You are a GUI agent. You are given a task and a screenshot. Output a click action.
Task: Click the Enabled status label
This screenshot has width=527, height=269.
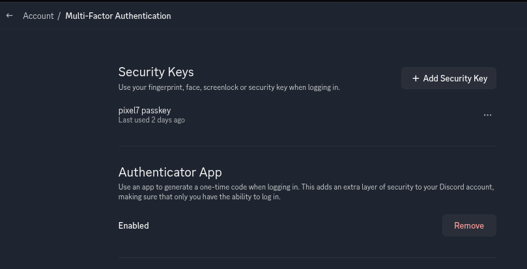tap(134, 225)
